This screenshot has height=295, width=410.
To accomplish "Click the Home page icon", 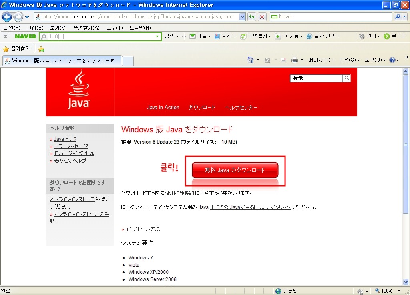I will click(251, 60).
